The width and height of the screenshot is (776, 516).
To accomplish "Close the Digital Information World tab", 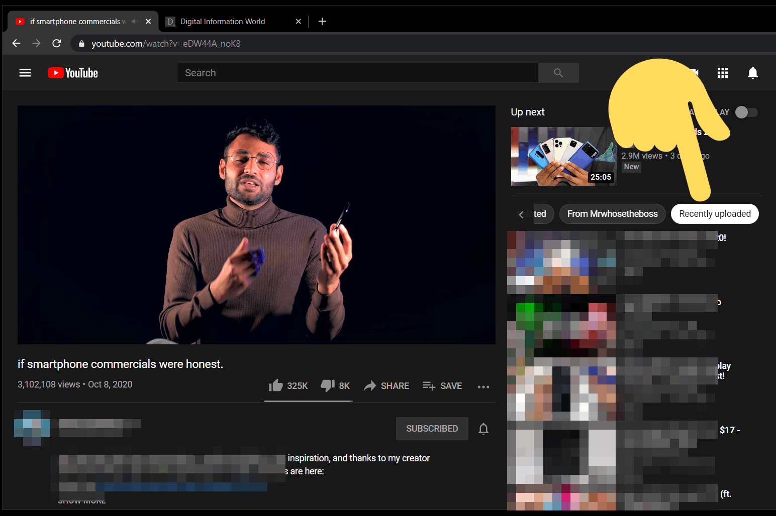I will coord(298,22).
